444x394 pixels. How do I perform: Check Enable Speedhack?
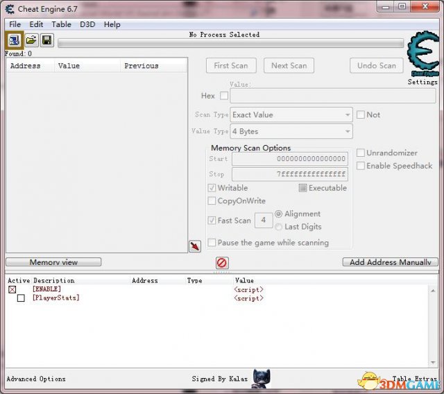point(361,166)
